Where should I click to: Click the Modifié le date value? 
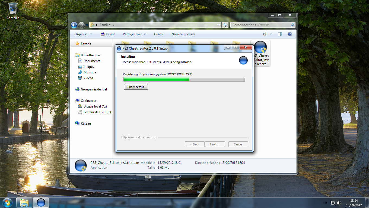[170, 163]
